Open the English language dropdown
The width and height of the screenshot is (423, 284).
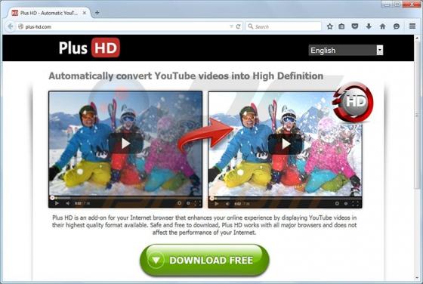[x=346, y=50]
